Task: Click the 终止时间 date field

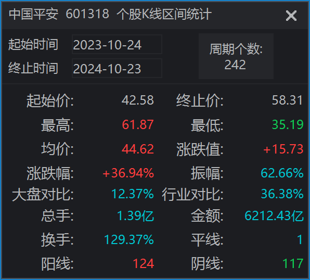Action: pos(117,68)
